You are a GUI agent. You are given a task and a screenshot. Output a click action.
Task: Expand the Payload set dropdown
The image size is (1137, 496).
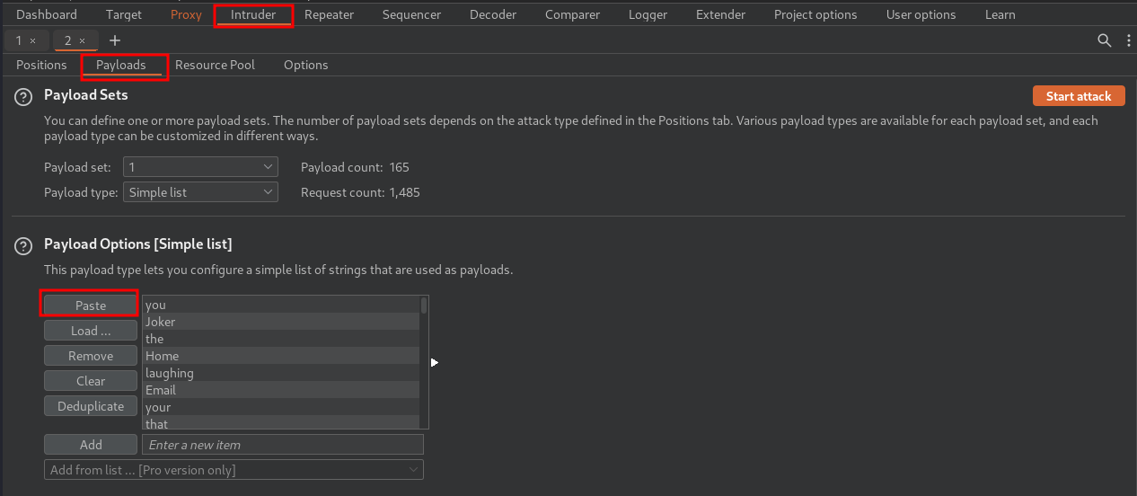pyautogui.click(x=201, y=167)
